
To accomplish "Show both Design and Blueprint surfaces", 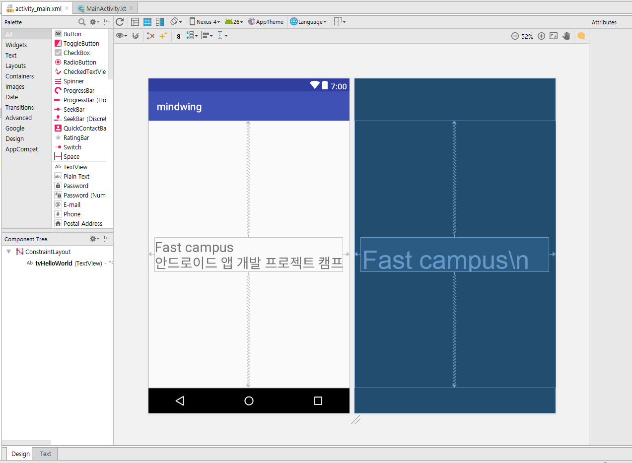I will (159, 21).
